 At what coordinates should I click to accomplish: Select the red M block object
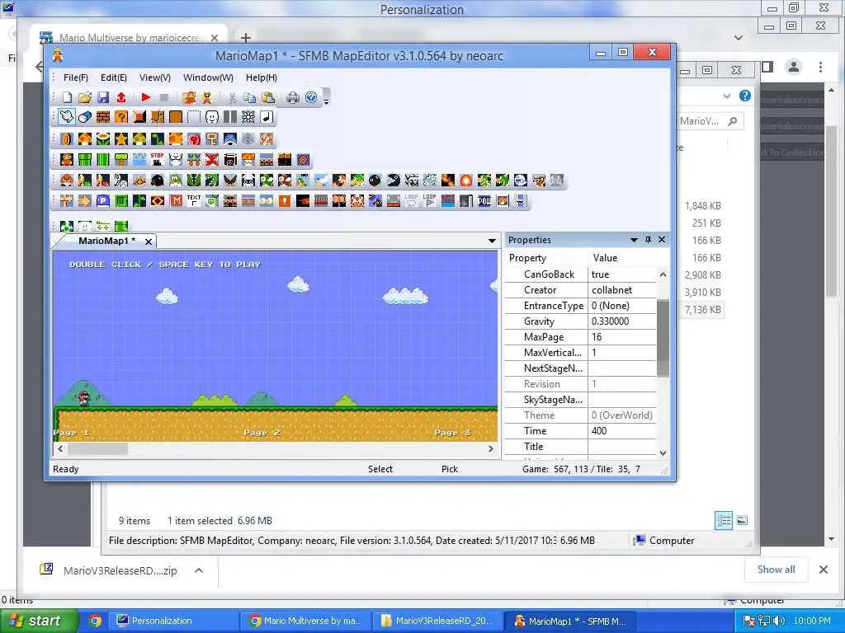(177, 201)
